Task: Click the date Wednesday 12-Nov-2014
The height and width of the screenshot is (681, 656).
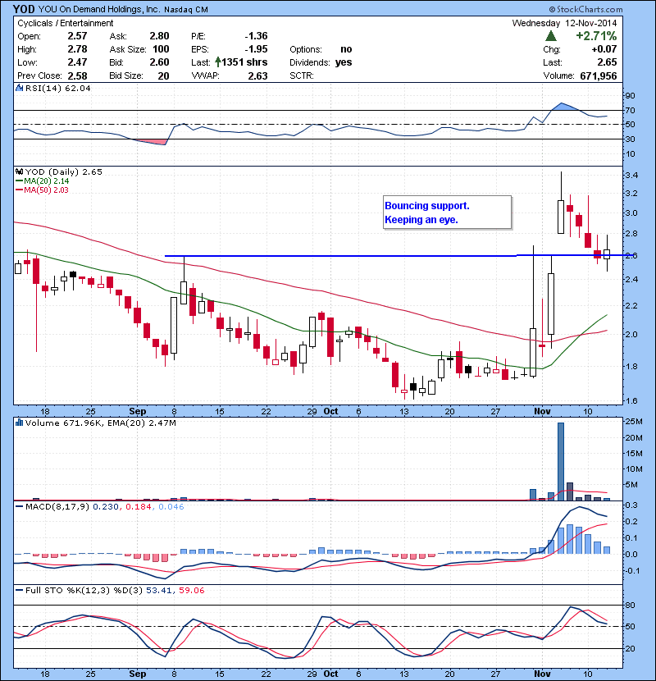Action: 564,23
